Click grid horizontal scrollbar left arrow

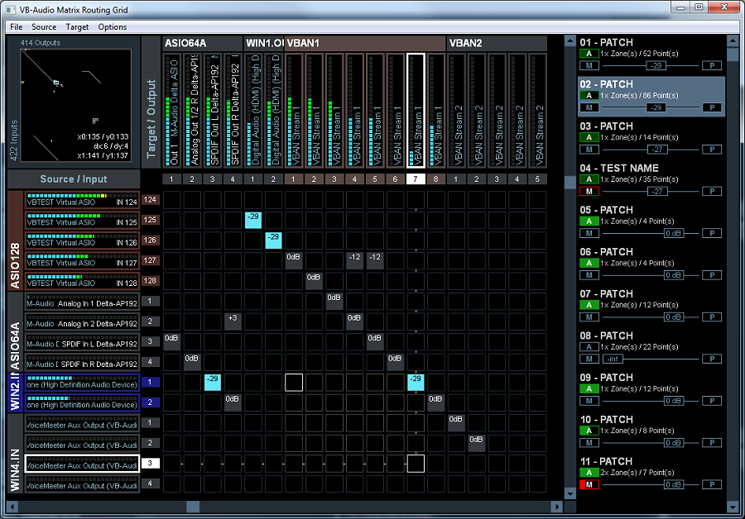point(12,507)
